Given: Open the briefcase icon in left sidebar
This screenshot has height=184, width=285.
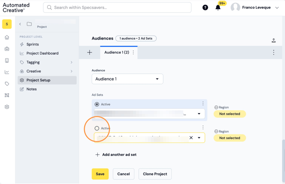Looking at the screenshot, I should click(x=7, y=49).
